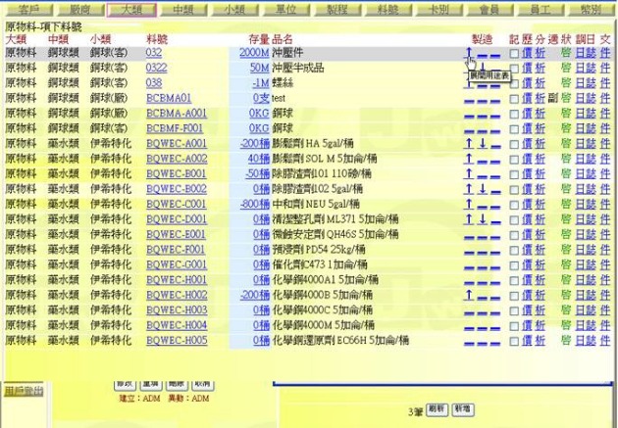
Task: Open part number link BCBMA-A001
Action: (176, 114)
